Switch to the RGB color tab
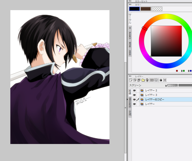 (130, 45)
